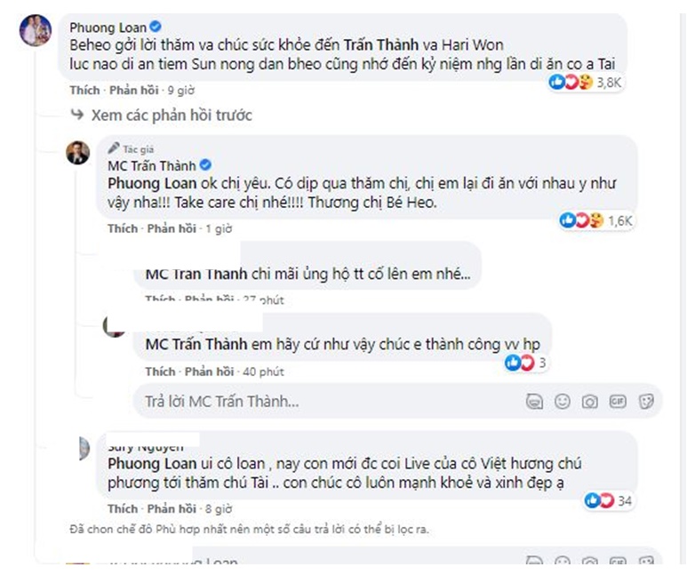Image resolution: width=687 pixels, height=575 pixels.
Task: Click the avatar sticker icon in reply box
Action: (x=533, y=401)
